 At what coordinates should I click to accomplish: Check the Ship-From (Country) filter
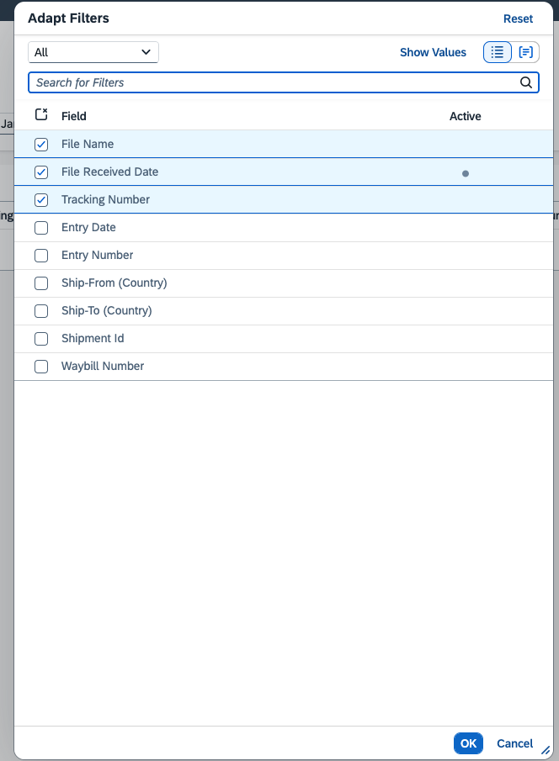(x=40, y=283)
